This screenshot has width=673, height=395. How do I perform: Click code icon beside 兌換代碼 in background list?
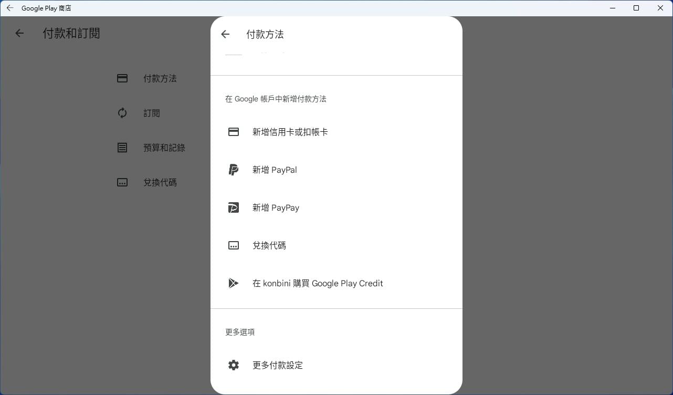(x=122, y=182)
